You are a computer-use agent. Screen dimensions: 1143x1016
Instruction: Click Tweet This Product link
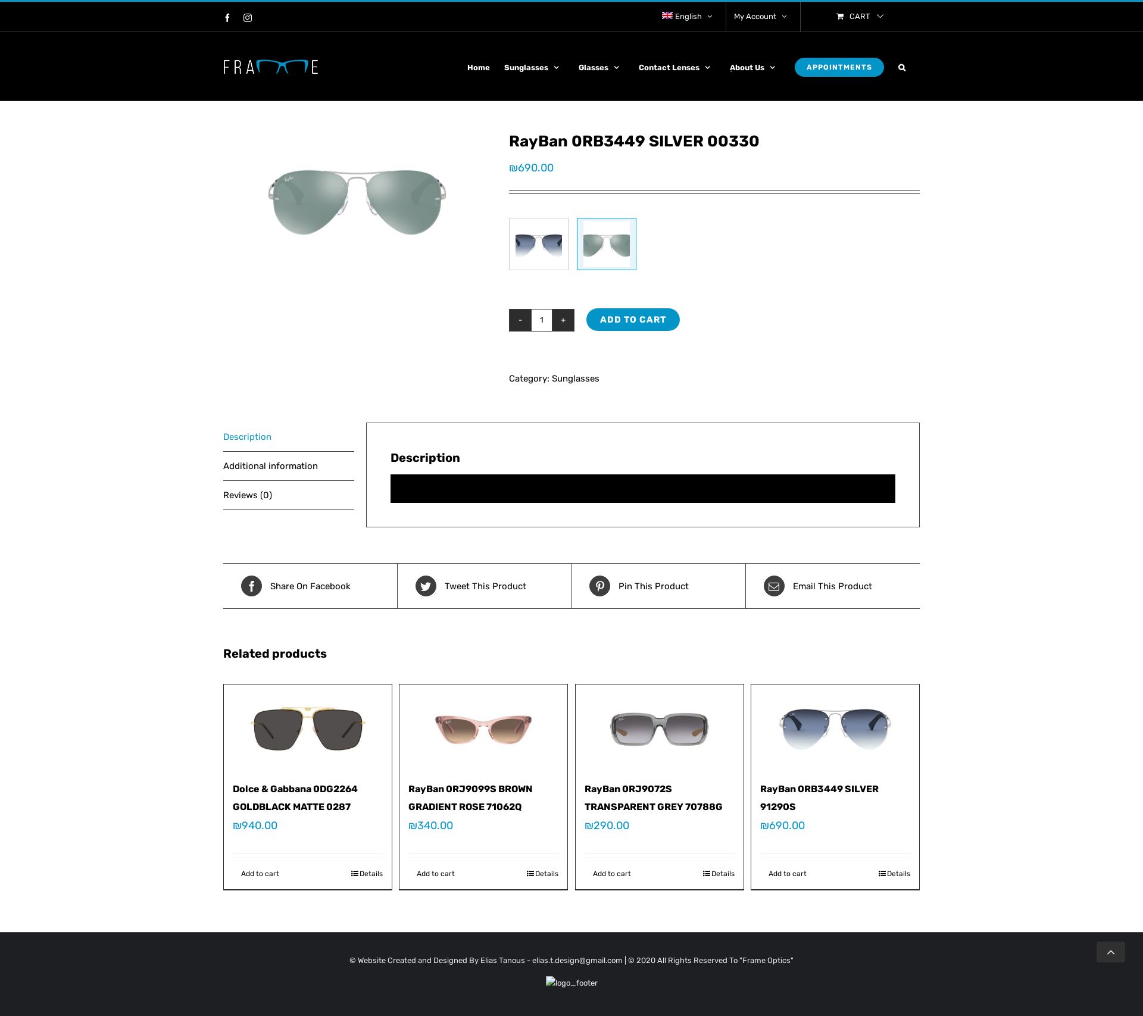(485, 586)
